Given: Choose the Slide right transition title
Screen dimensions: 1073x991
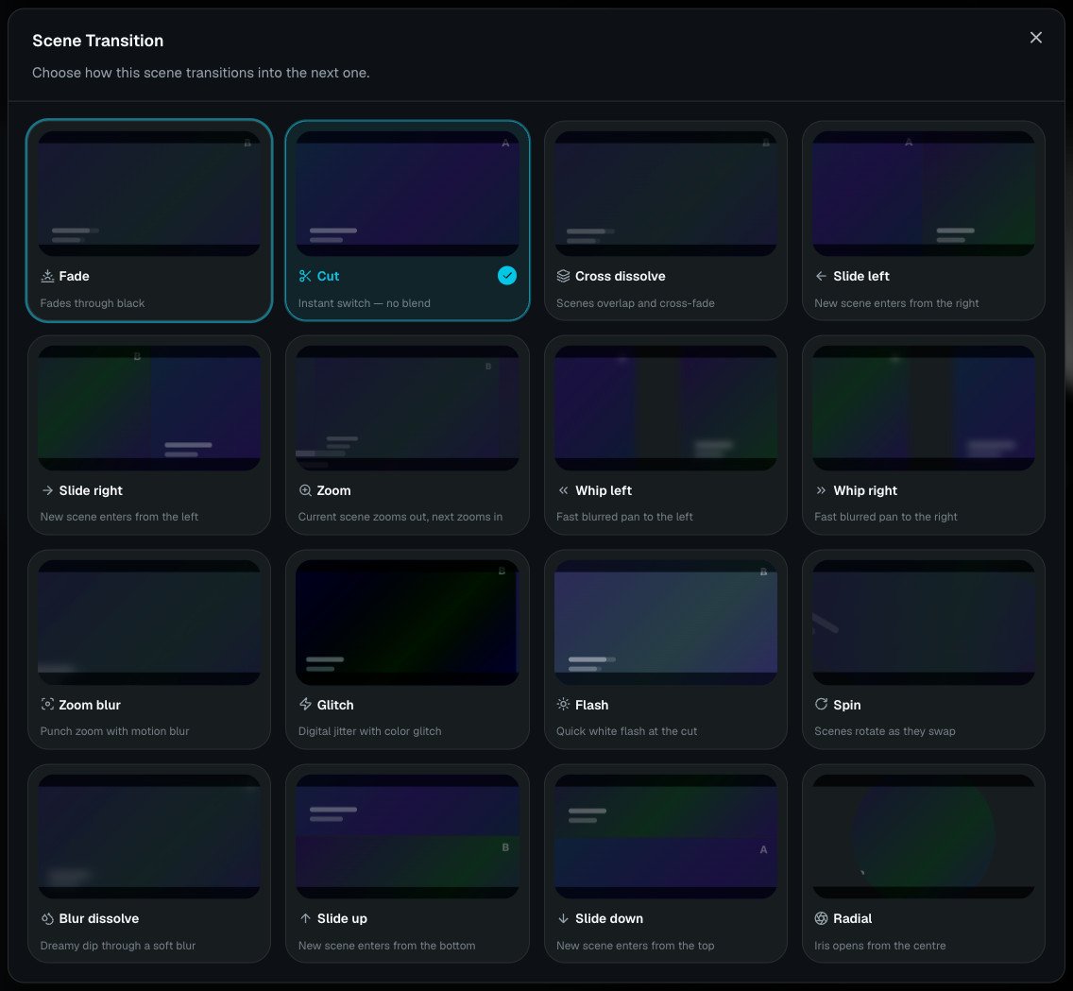Looking at the screenshot, I should click(91, 490).
